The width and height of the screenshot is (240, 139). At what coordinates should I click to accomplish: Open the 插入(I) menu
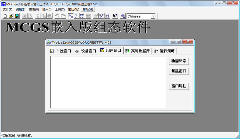(47, 9)
